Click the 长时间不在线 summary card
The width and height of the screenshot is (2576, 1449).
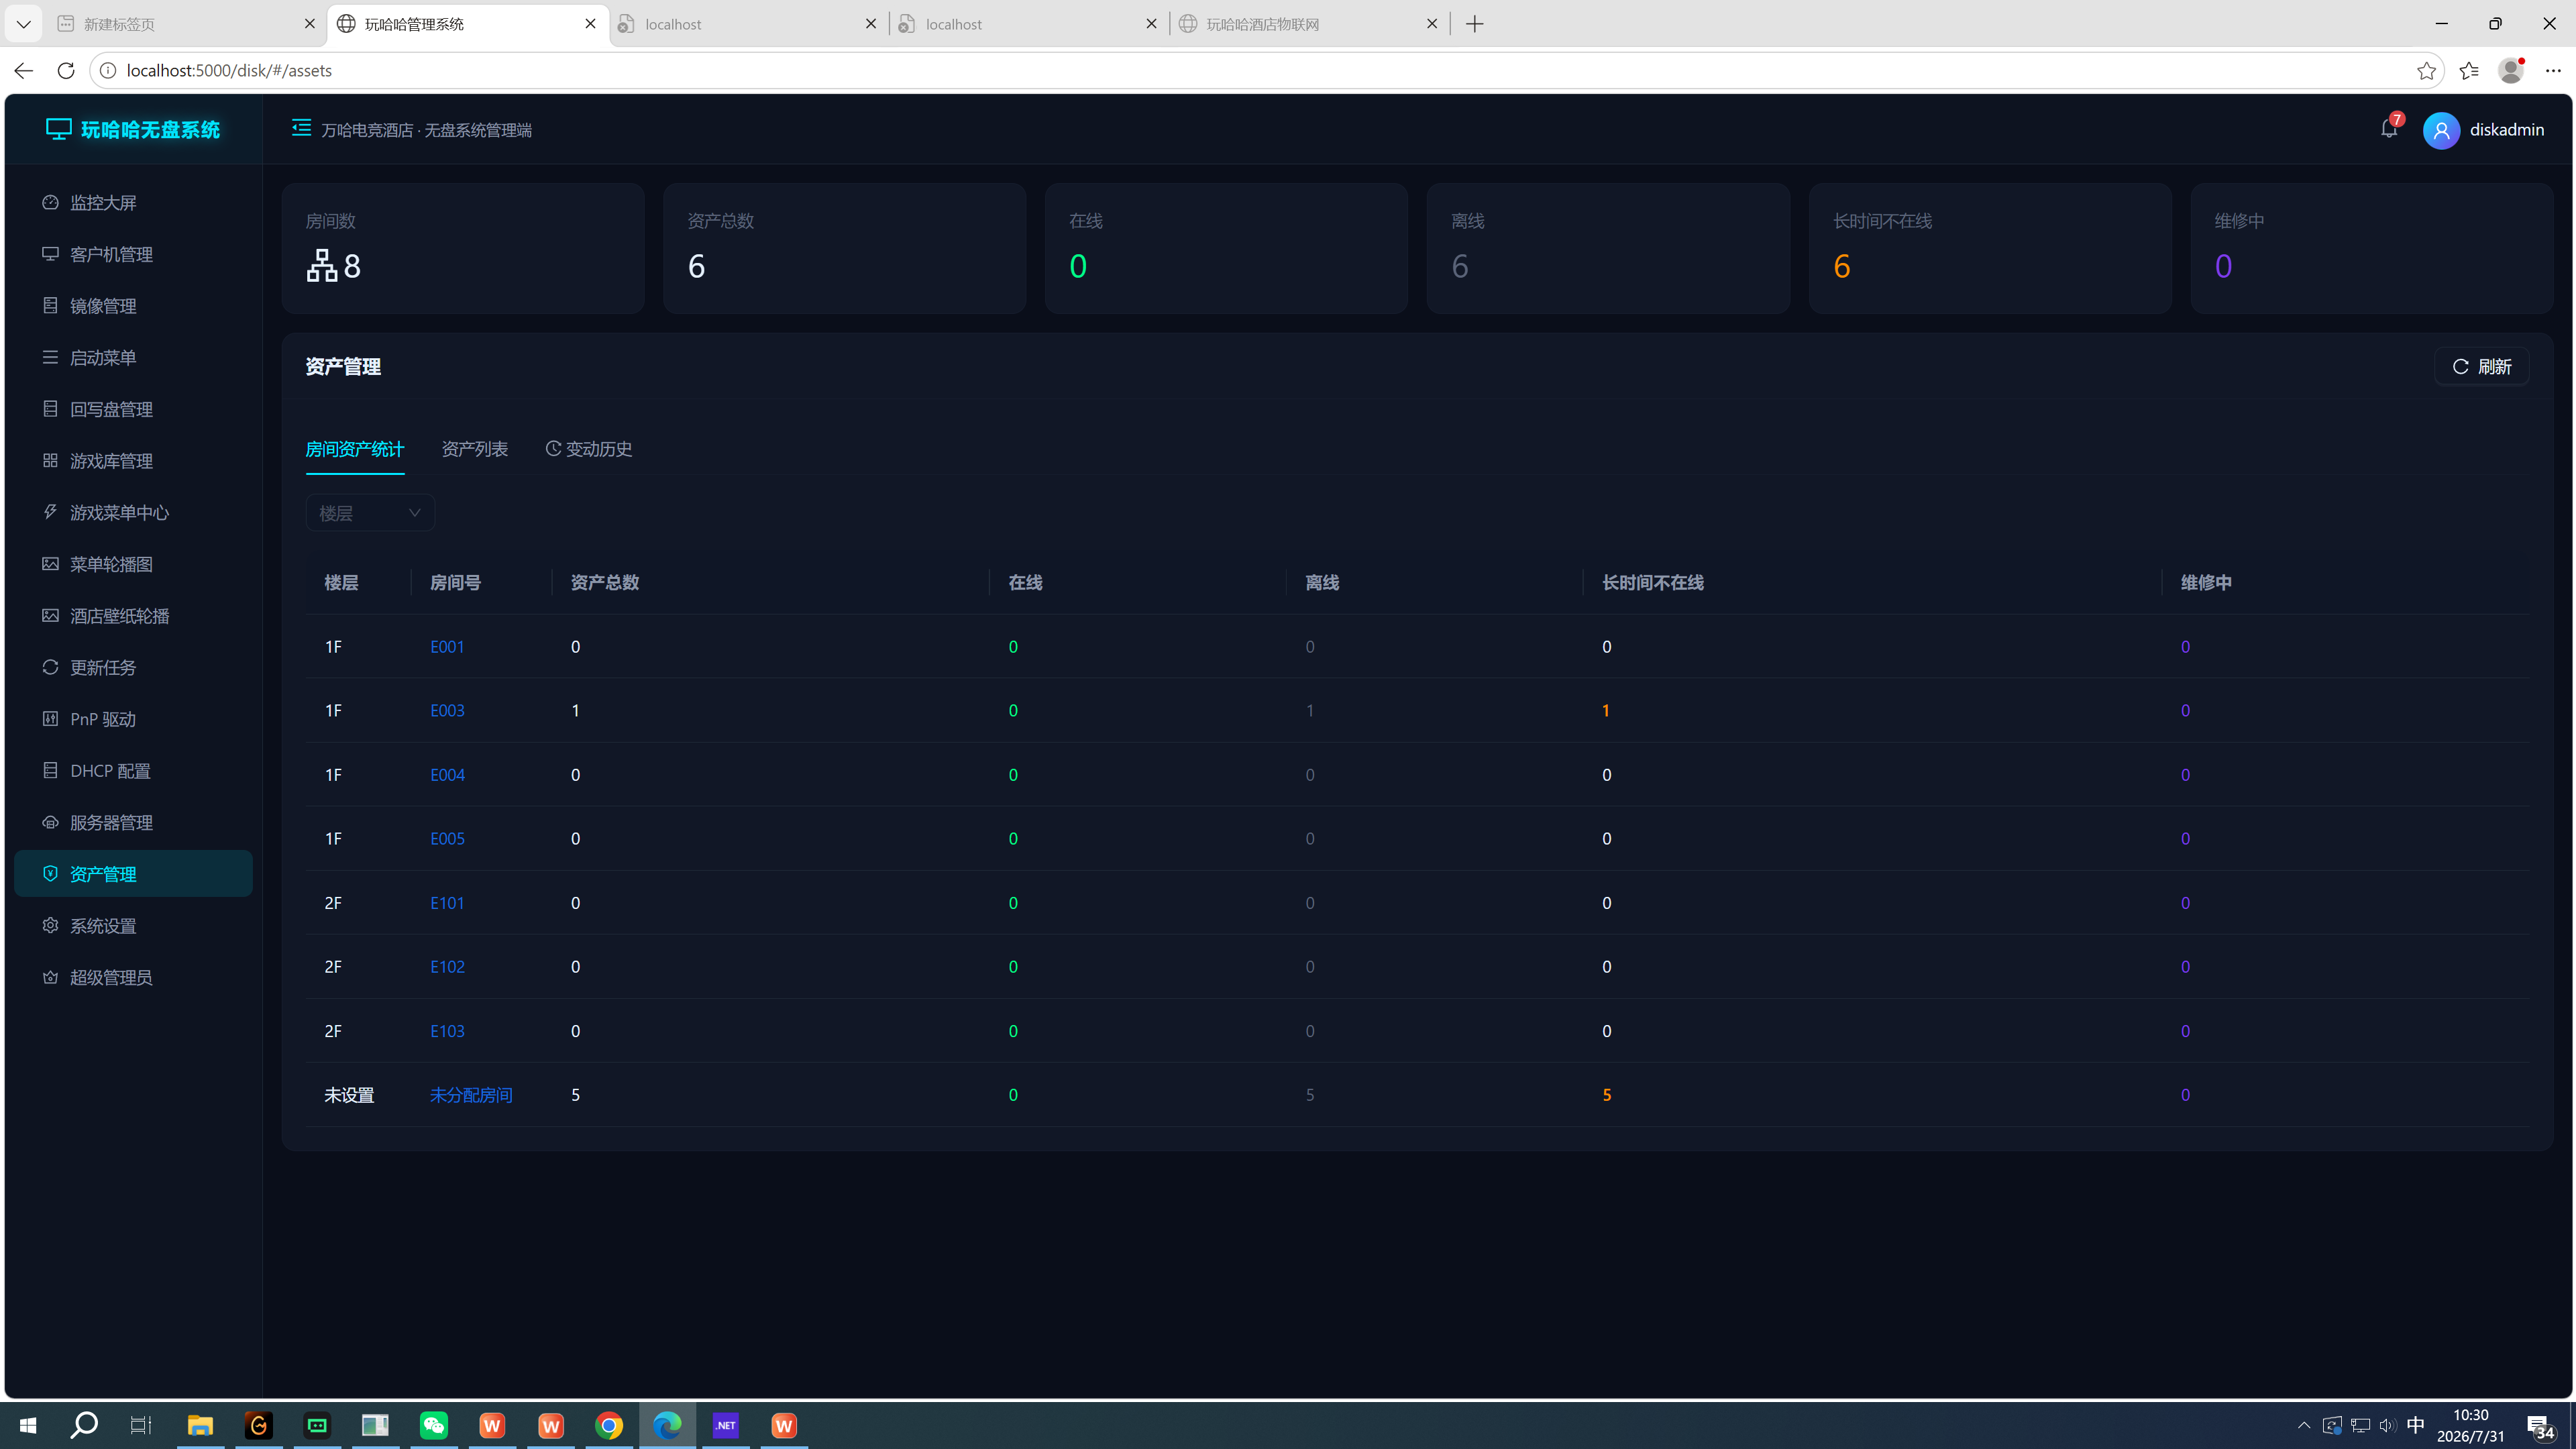coord(1990,248)
